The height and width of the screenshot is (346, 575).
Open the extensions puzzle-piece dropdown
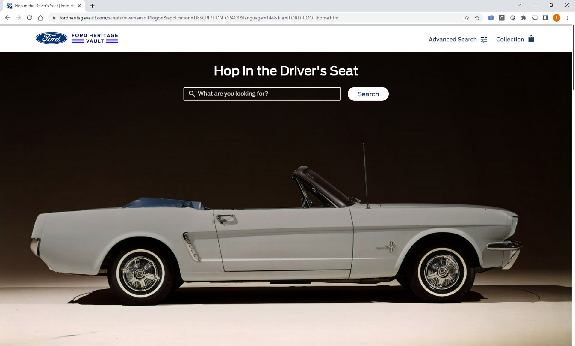[523, 18]
